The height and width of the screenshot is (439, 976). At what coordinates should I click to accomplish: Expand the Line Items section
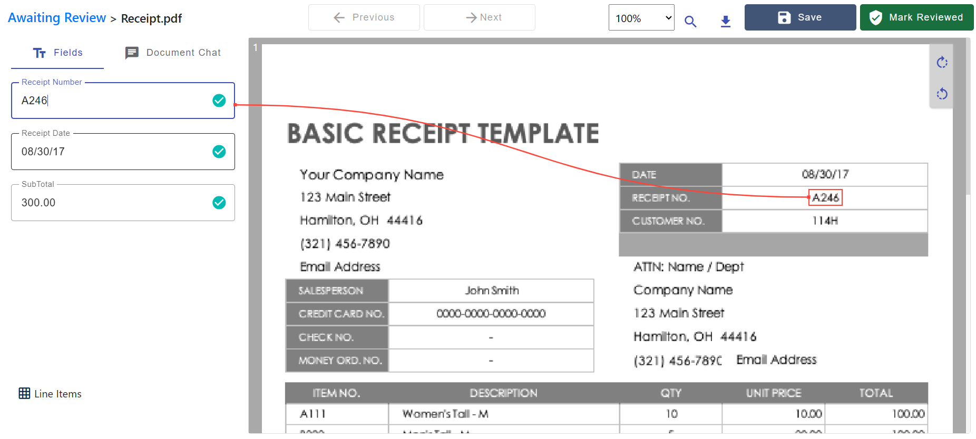57,394
